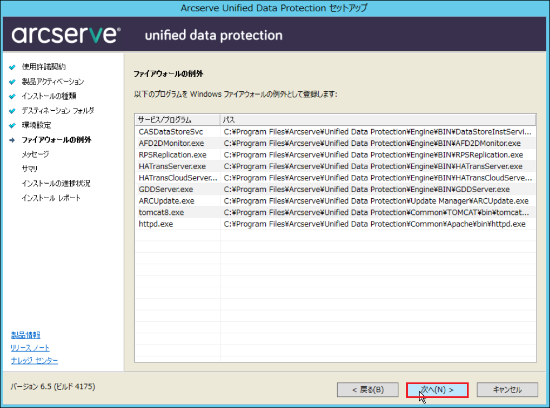Click the インストールの種類 step
Viewport: 550px width, 408px height.
[48, 96]
